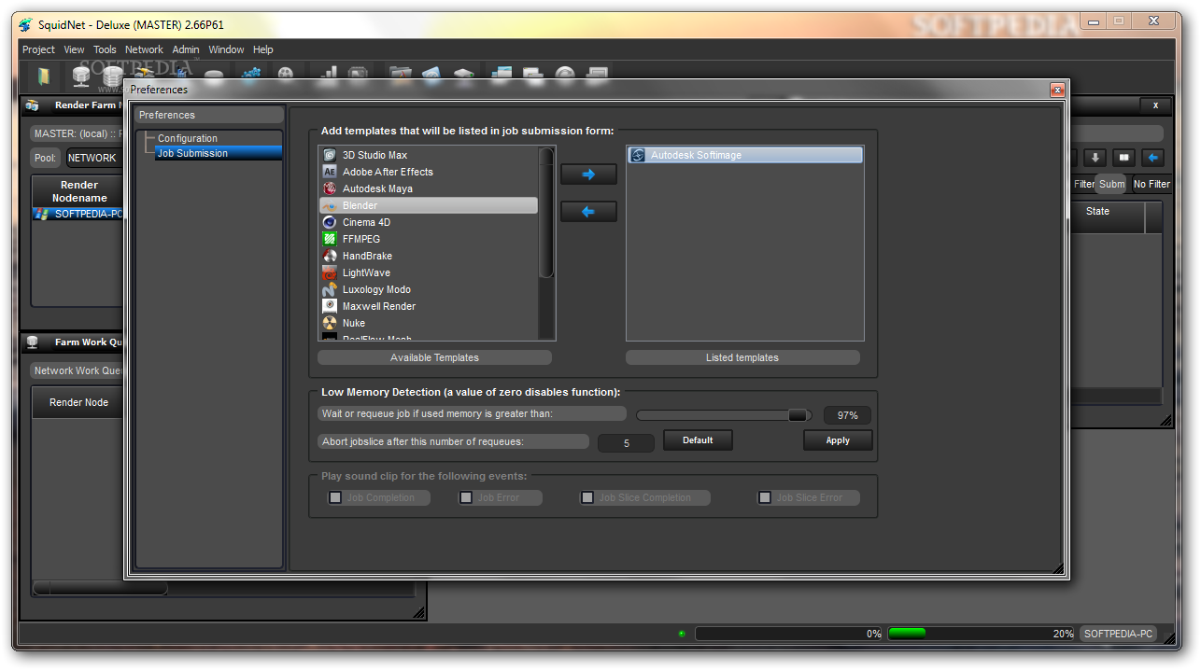1201x670 pixels.
Task: Close right panel with x button
Action: (x=1155, y=105)
